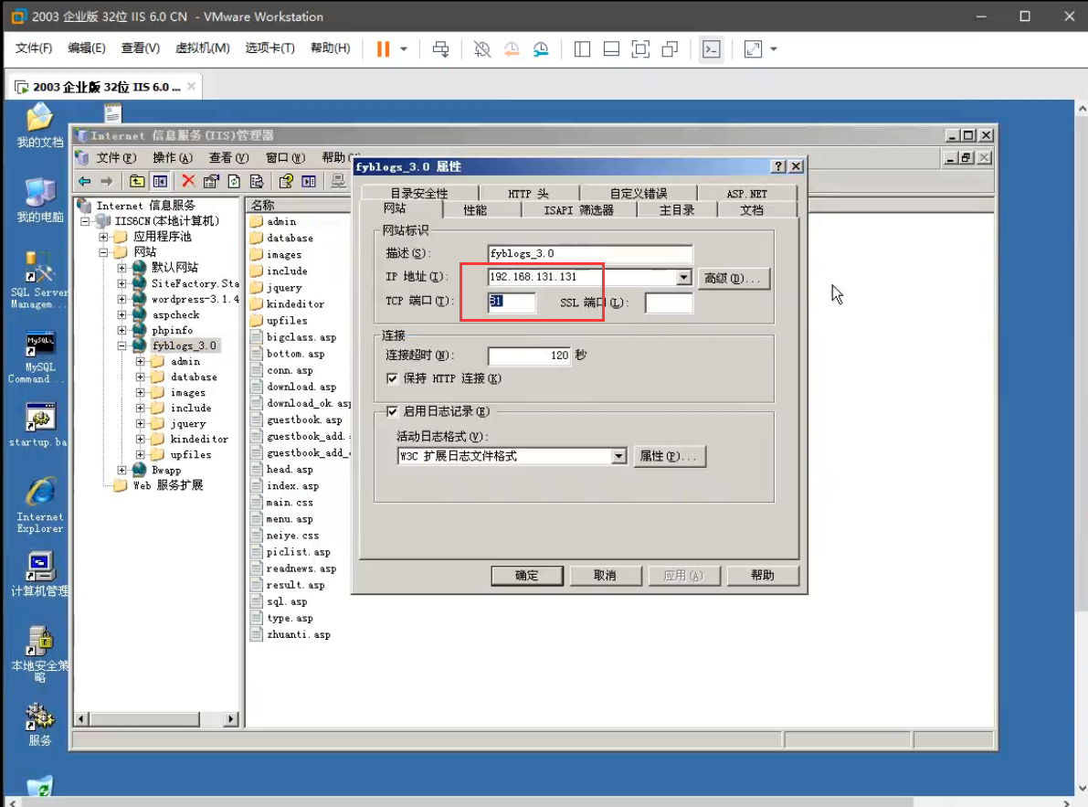Click VMware's take snapshot icon
Image resolution: width=1088 pixels, height=807 pixels.
click(x=481, y=49)
